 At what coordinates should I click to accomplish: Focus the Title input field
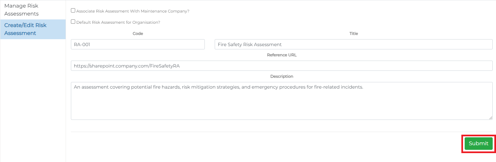coord(353,44)
